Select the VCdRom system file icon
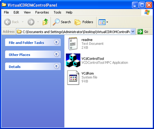This screenshot has width=154, height=129. click(73, 78)
